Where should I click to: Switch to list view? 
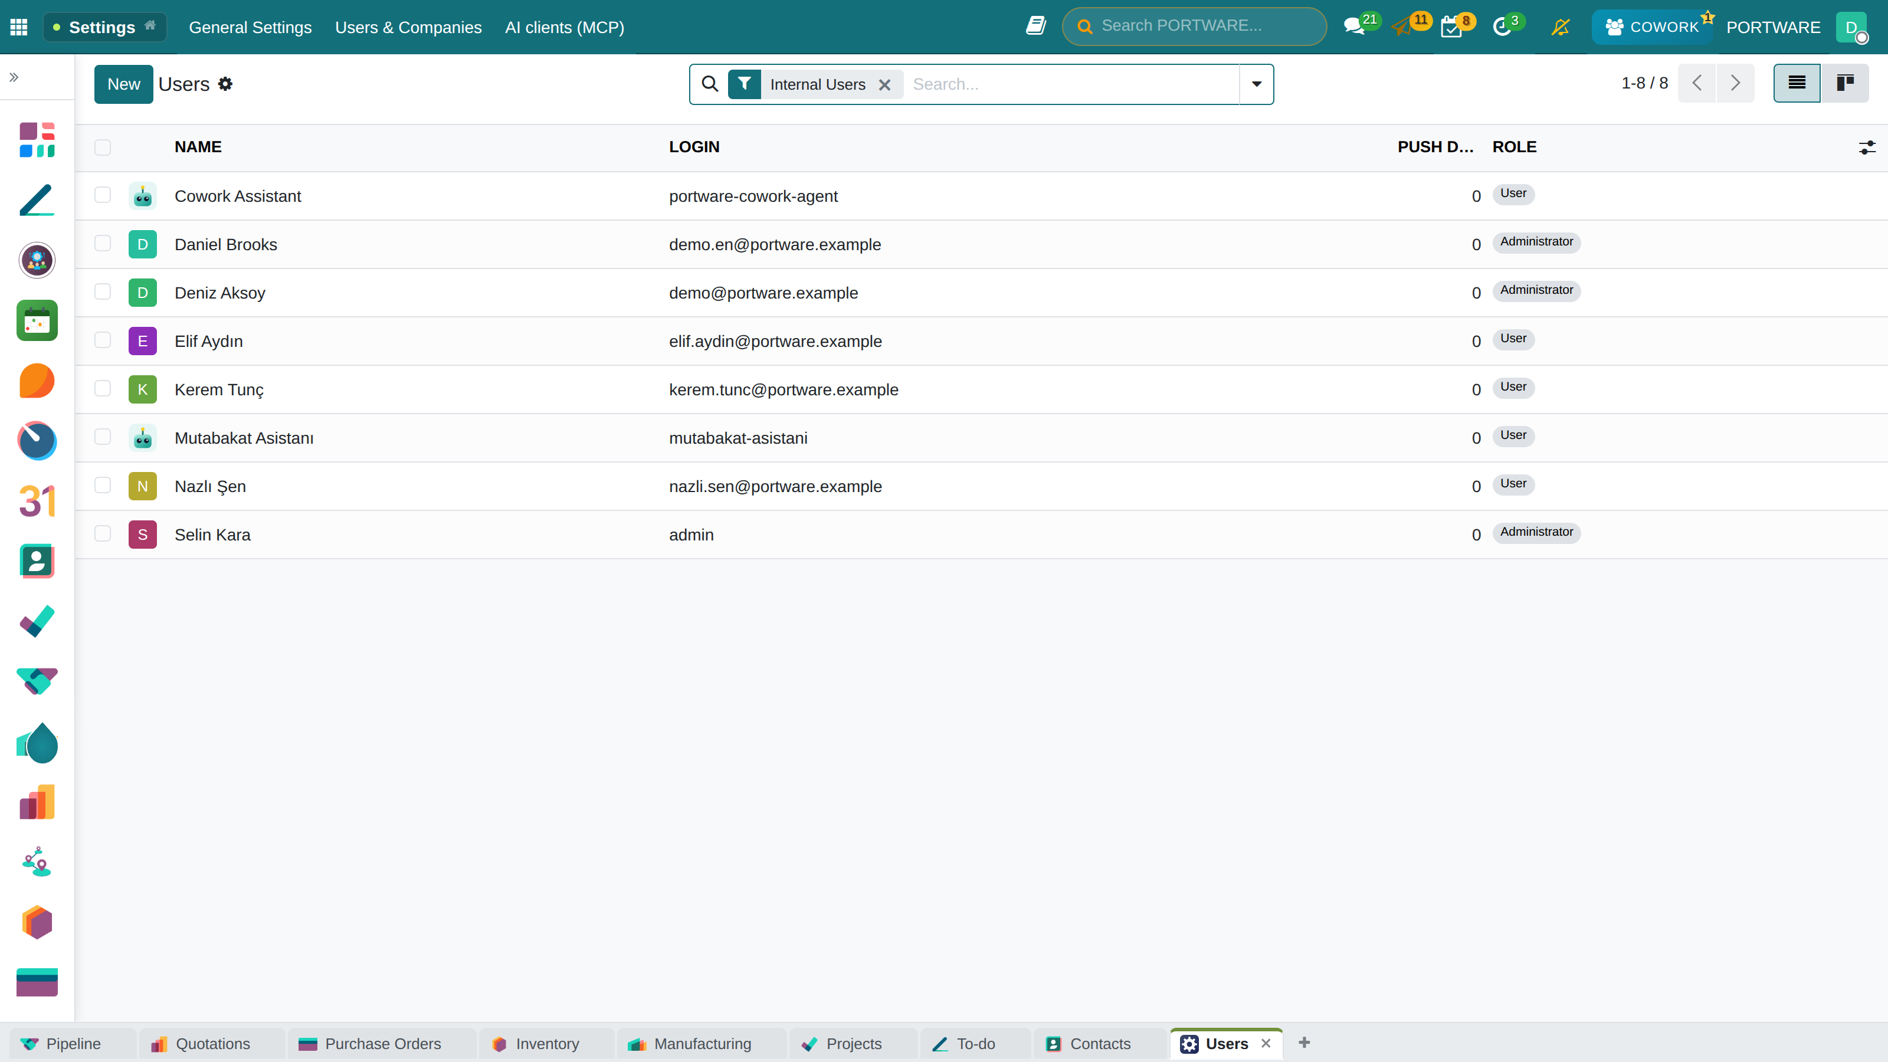coord(1797,83)
